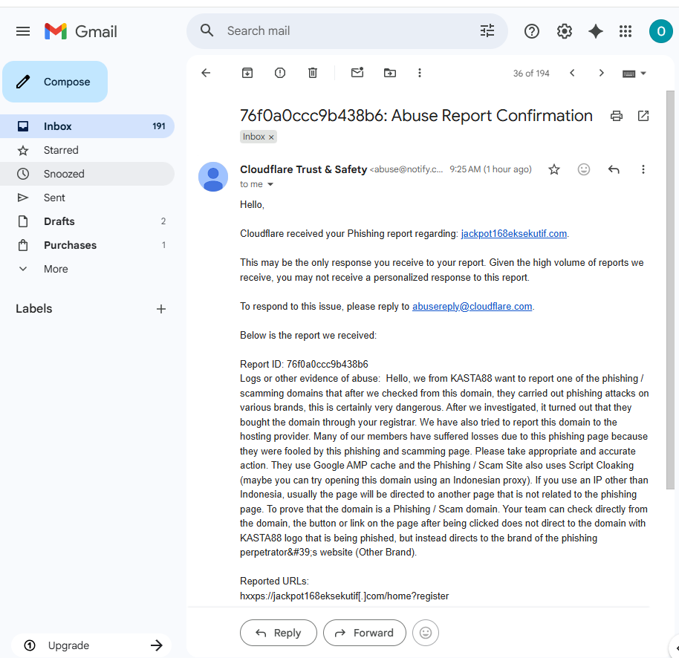Screen dimensions: 679x658
Task: Open Google apps grid
Action: point(626,31)
